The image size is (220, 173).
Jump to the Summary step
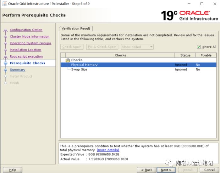[x=18, y=70]
